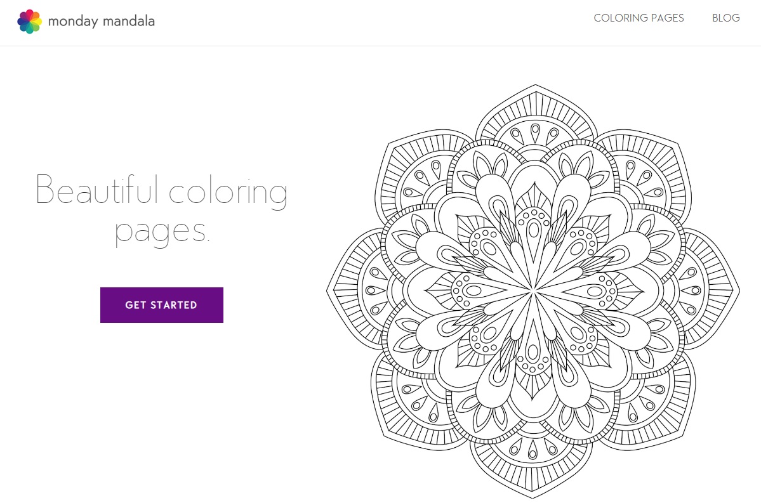The width and height of the screenshot is (761, 503).
Task: Click the purple call-to-action rectangle
Action: (x=161, y=304)
